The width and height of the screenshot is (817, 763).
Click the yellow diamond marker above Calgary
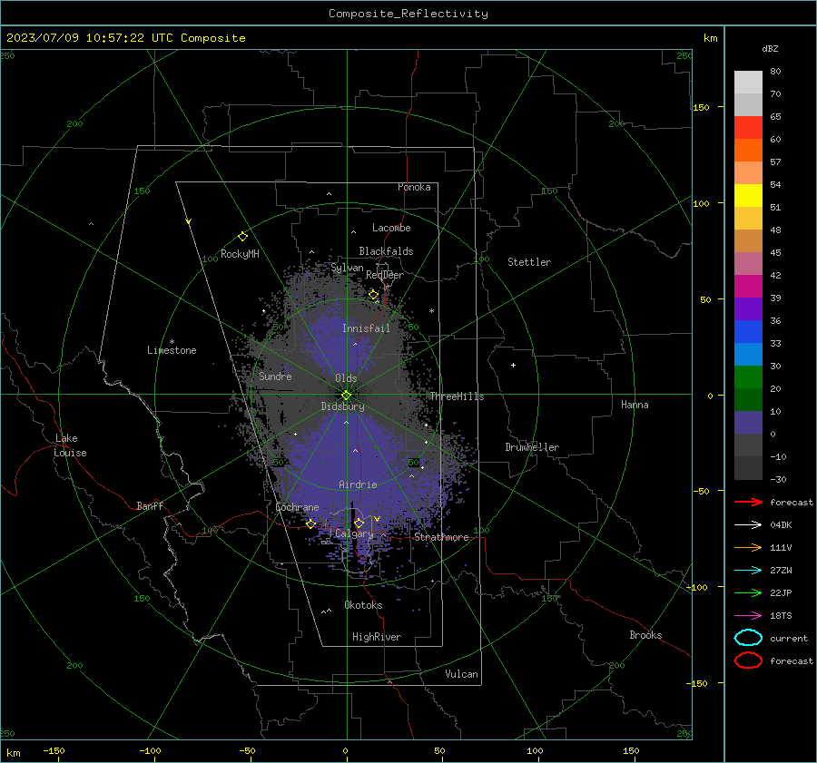[x=359, y=523]
